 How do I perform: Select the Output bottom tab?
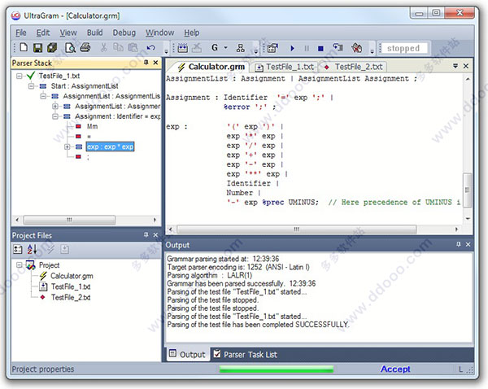187,355
